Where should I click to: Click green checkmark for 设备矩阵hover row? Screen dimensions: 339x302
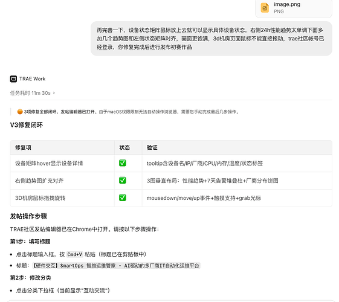[x=123, y=163]
